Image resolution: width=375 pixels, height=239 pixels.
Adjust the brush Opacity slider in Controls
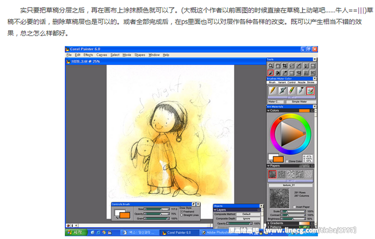click(156, 213)
